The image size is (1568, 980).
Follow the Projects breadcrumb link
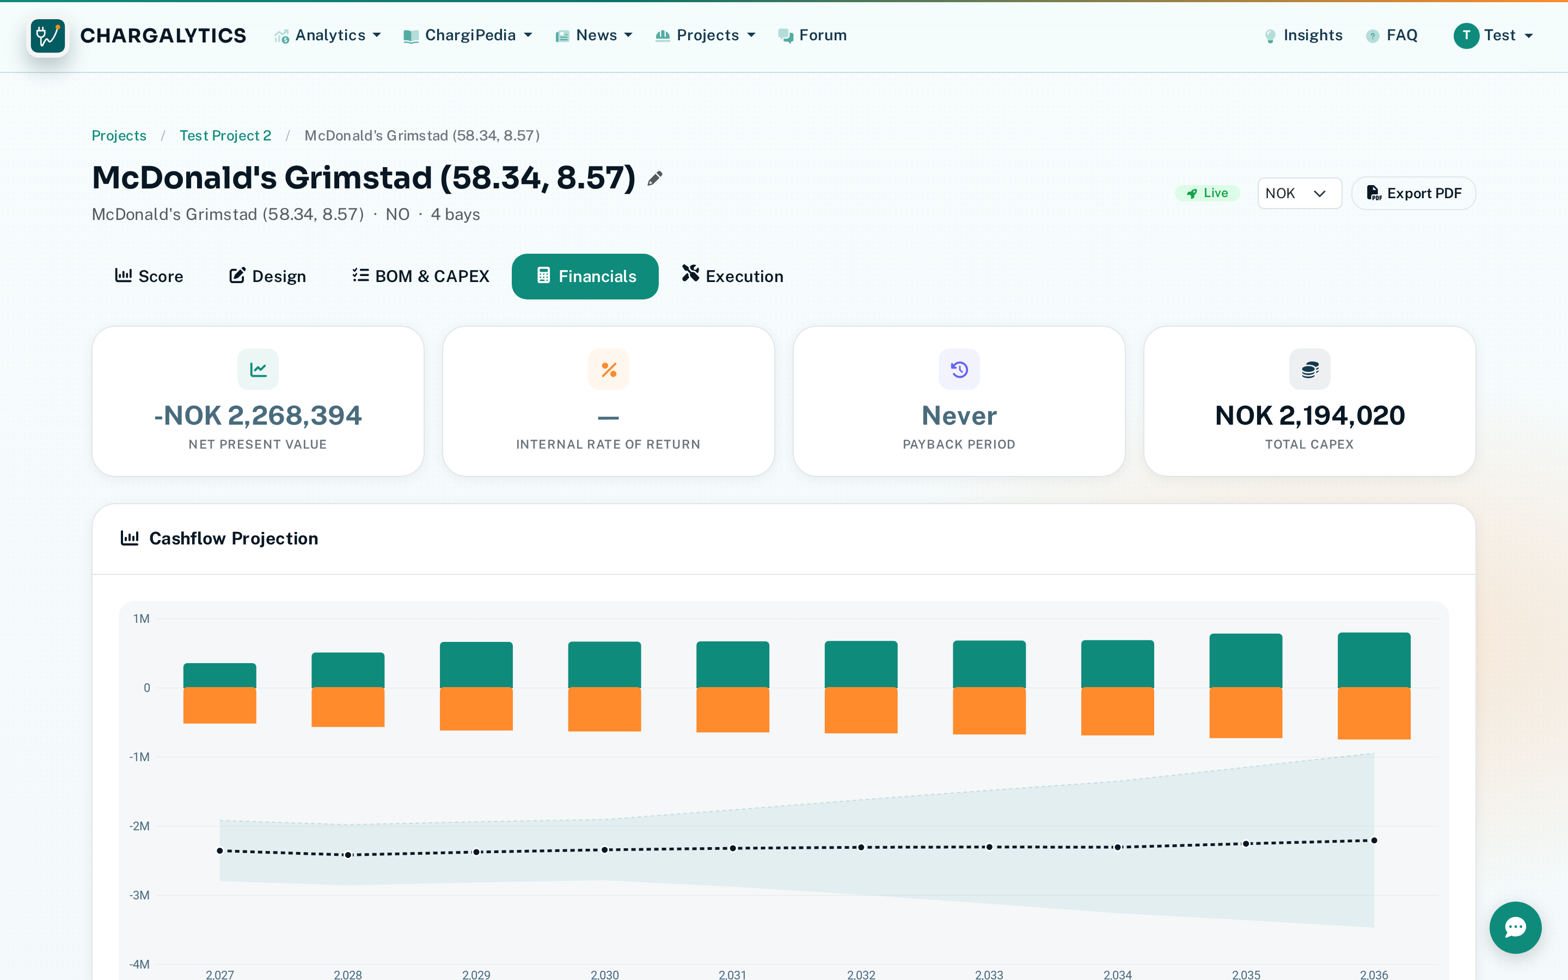(x=119, y=136)
